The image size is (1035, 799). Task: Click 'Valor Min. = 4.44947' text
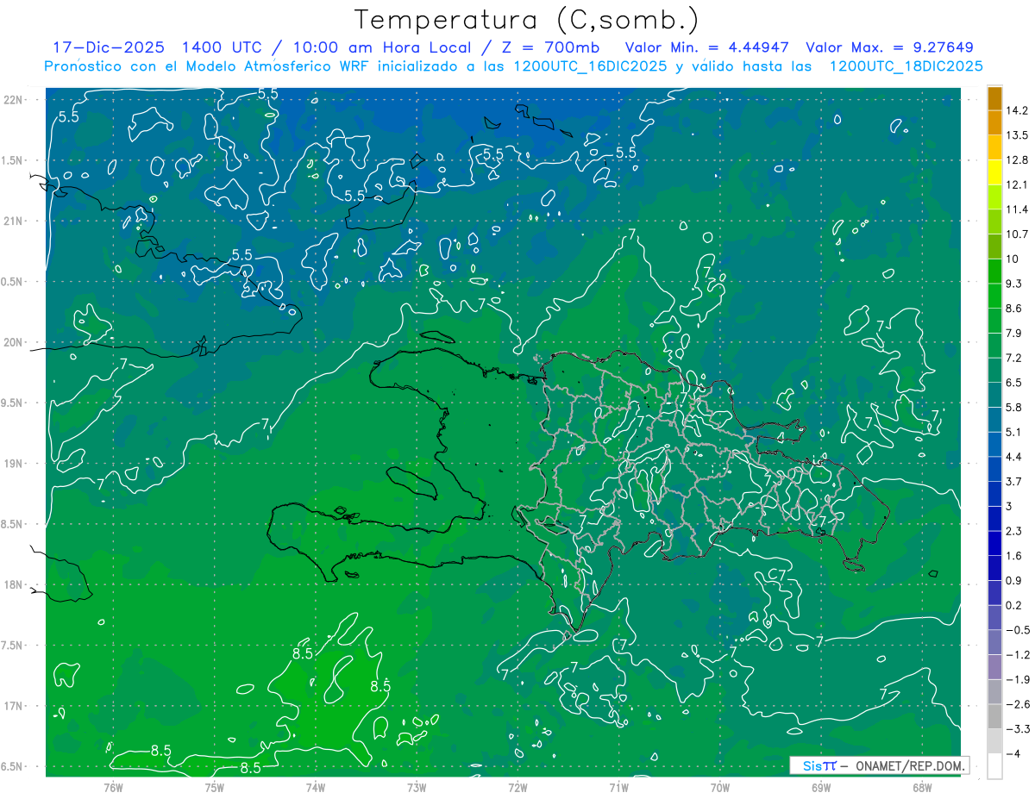coord(707,47)
